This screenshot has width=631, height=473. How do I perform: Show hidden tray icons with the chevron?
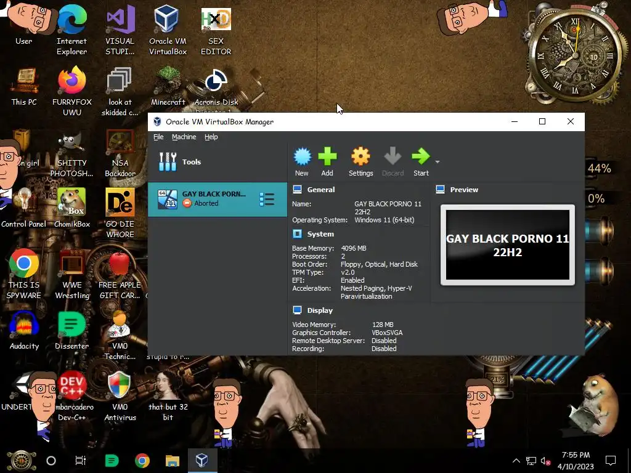516,461
